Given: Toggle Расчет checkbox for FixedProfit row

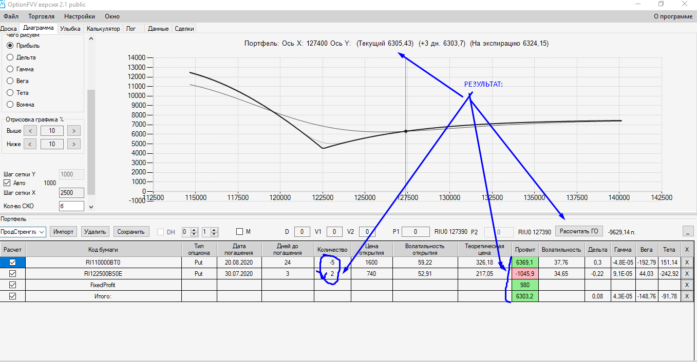Looking at the screenshot, I should coord(13,285).
